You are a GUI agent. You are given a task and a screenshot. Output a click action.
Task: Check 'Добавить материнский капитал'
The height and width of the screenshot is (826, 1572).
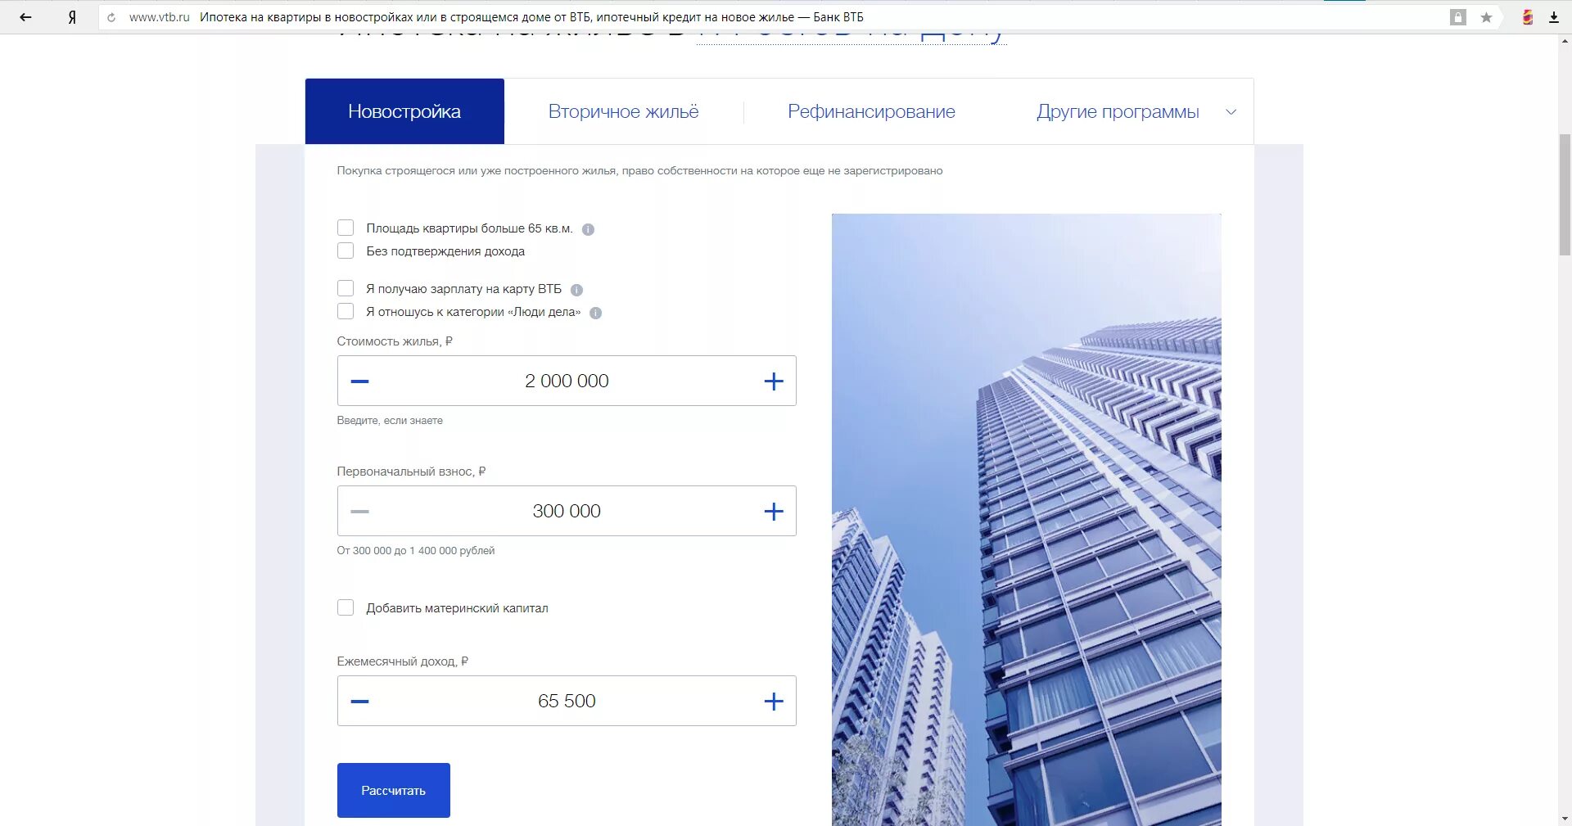(x=346, y=607)
